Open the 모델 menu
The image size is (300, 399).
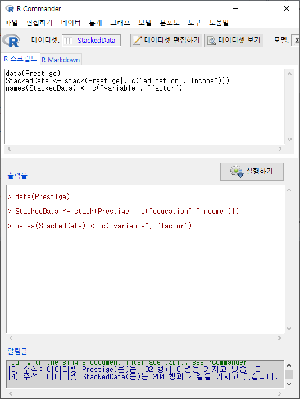coord(145,23)
